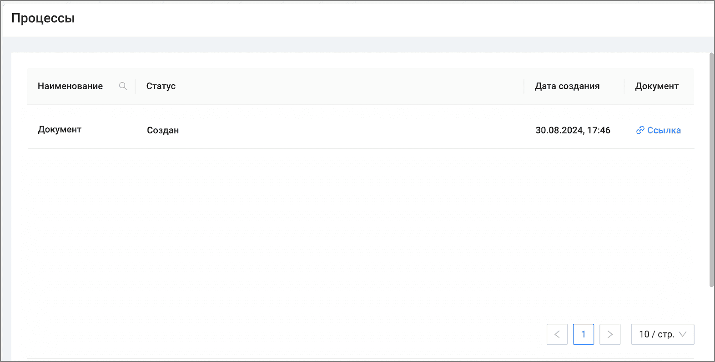Viewport: 715px width, 362px height.
Task: Click the empty table area below the row
Action: (361, 227)
